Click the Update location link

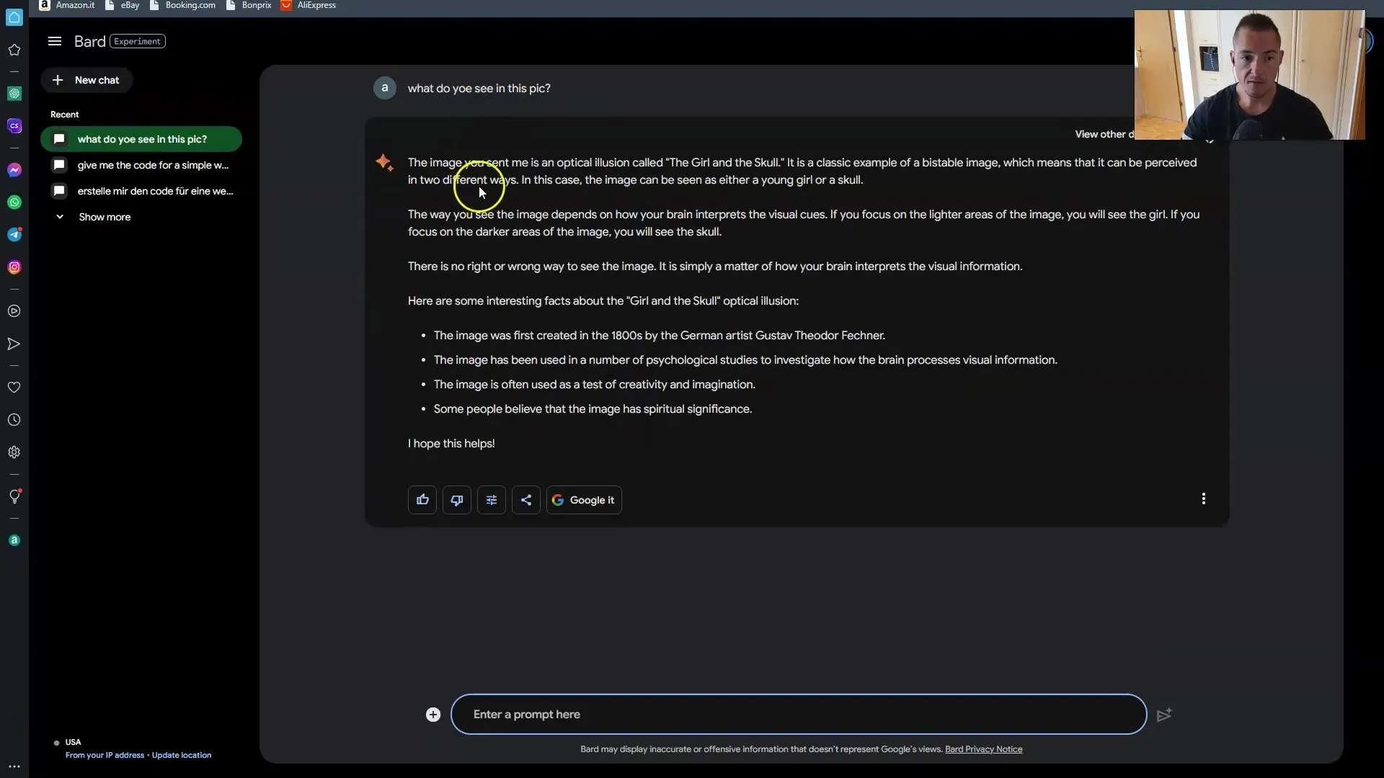(182, 755)
